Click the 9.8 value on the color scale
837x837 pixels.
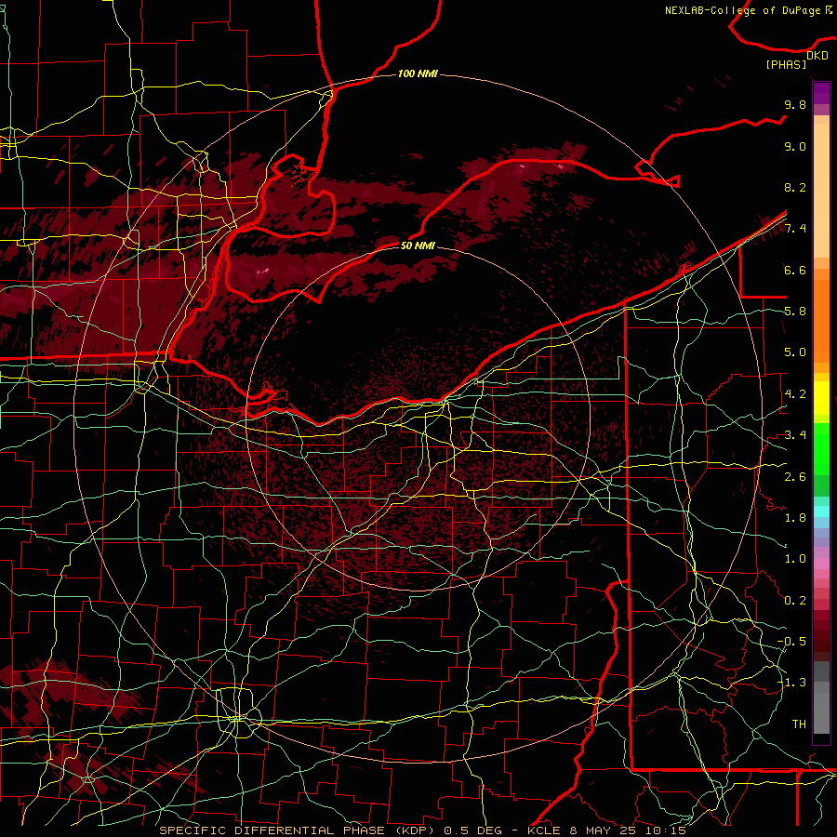[x=795, y=104]
